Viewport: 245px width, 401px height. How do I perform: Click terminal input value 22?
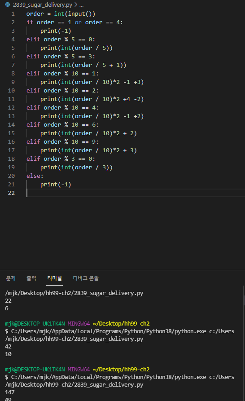(x=8, y=301)
